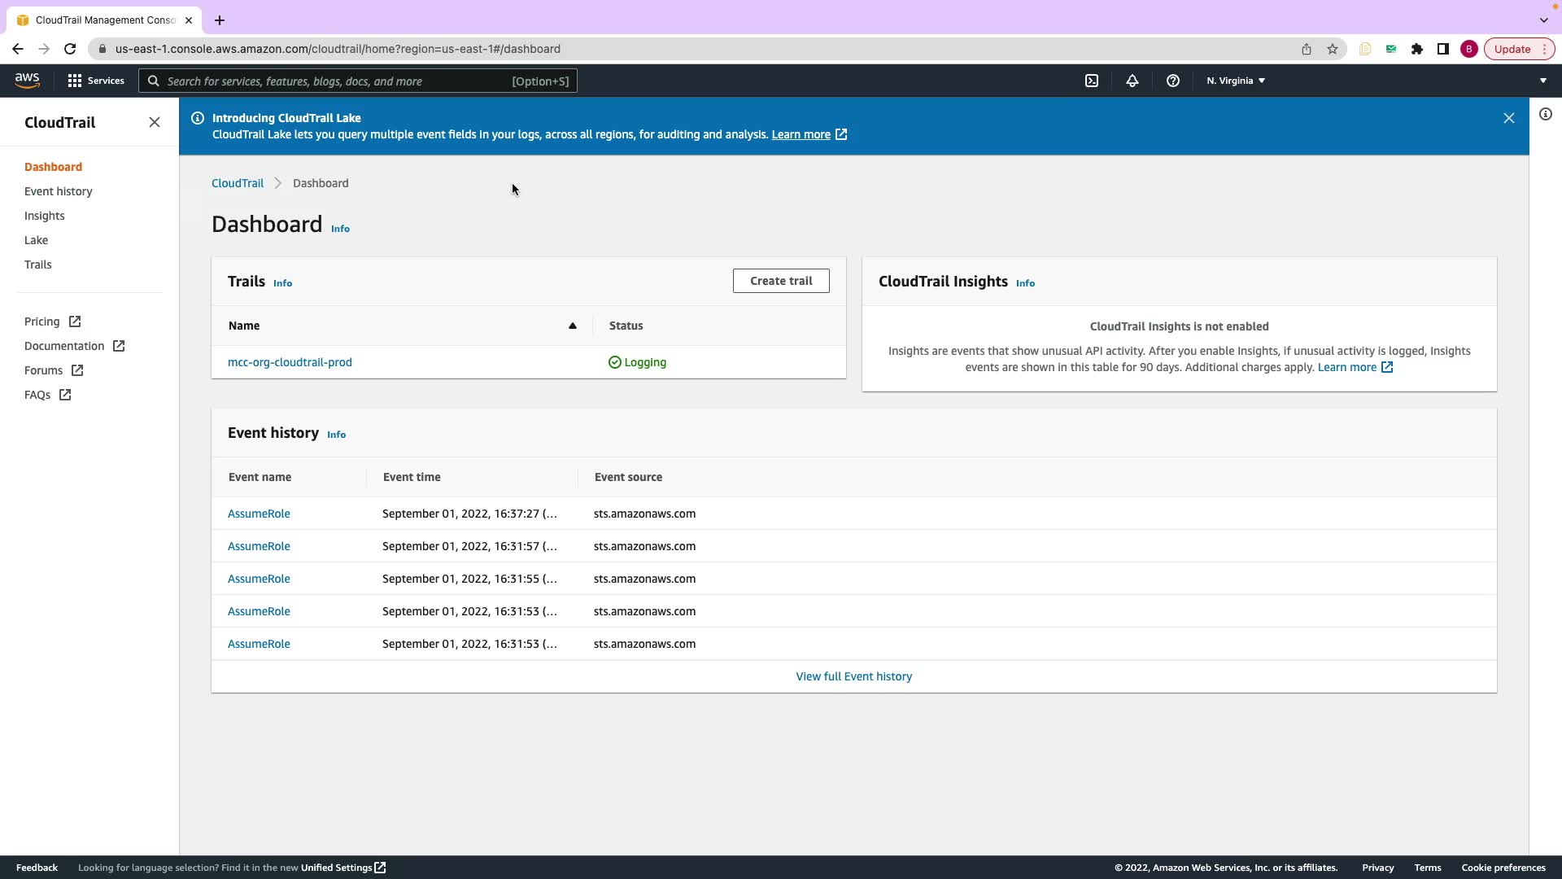
Task: Expand the N. Virginia region dropdown
Action: (1235, 81)
